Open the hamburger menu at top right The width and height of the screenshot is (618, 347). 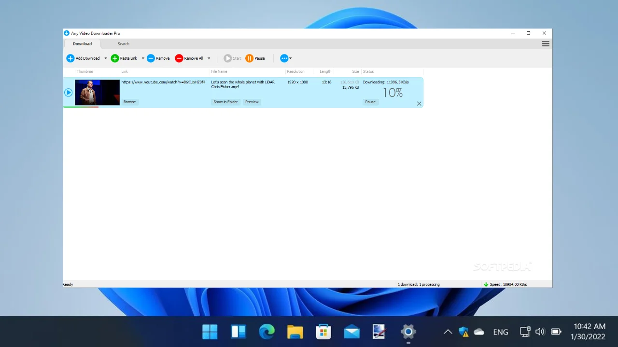546,44
